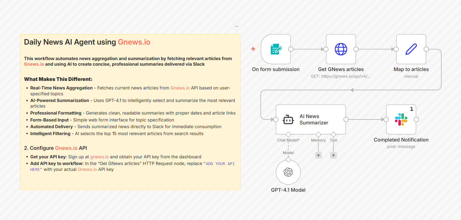
Task: Follow the Gnews.io link in intro paragraph
Action: (x=34, y=64)
